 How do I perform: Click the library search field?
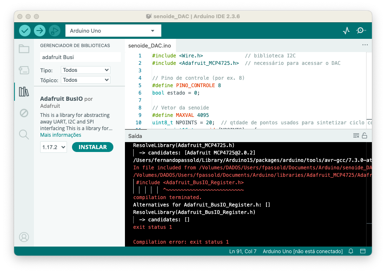tap(80, 57)
